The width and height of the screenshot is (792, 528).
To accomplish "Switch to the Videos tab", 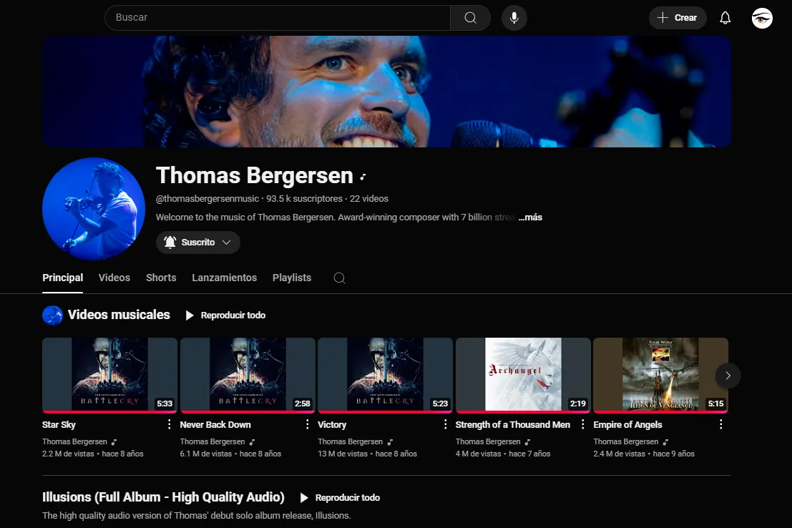I will click(x=114, y=278).
